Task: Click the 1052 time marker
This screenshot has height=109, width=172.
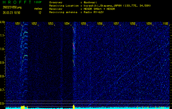Action: pos(34,24)
